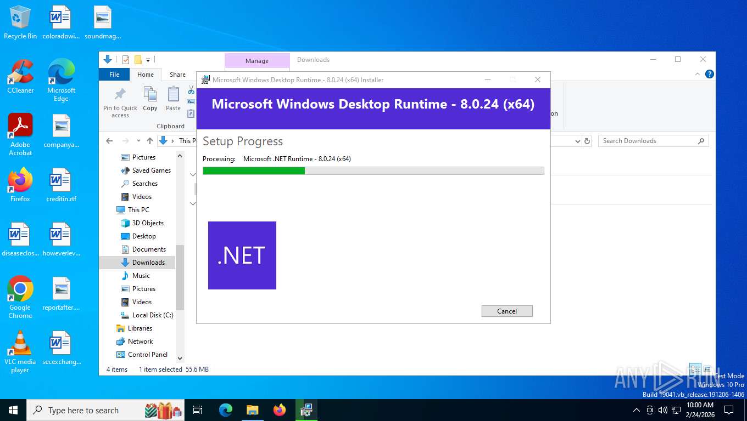
Task: Switch to the Share ribbon tab
Action: (x=177, y=75)
